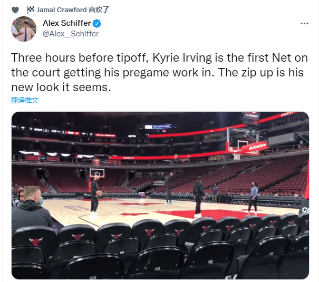
Task: Click the blue verified badge
Action: point(97,24)
